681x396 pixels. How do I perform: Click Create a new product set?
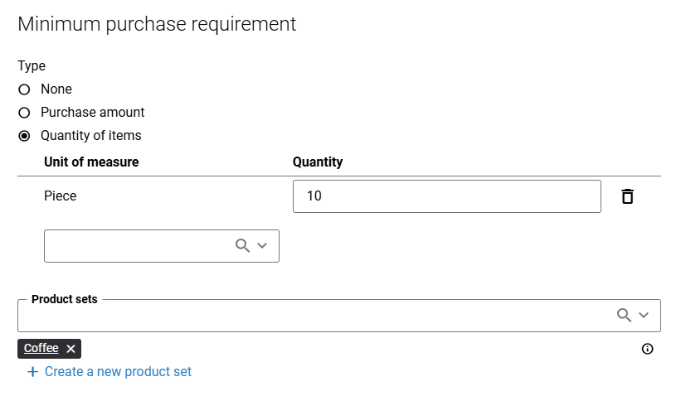coord(118,372)
